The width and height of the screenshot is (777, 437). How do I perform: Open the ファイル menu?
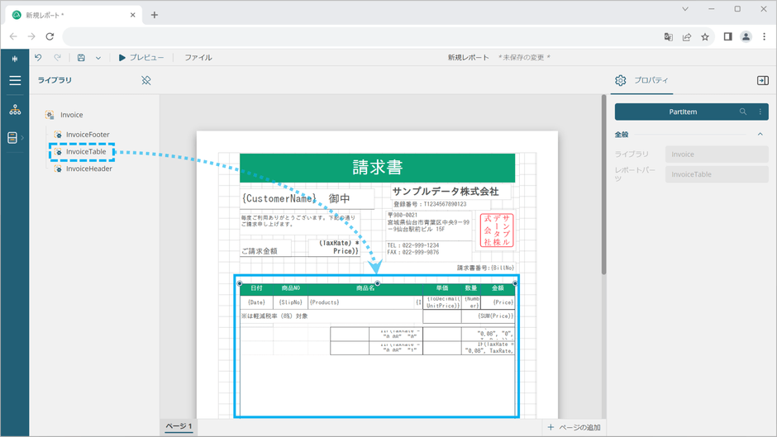(x=198, y=58)
